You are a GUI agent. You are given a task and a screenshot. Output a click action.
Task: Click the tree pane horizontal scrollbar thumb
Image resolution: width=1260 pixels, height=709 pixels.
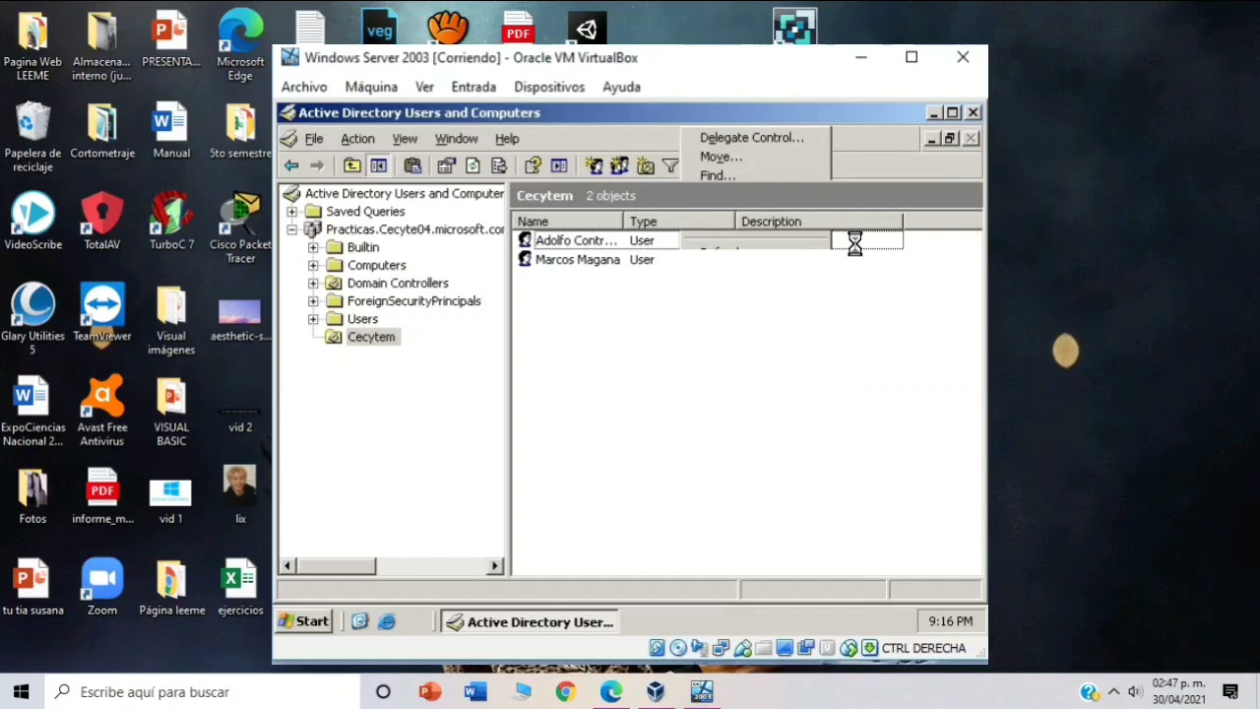[x=336, y=566]
